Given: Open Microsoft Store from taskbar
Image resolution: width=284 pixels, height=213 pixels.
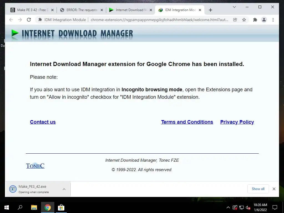Looking at the screenshot, I should pyautogui.click(x=61, y=207).
